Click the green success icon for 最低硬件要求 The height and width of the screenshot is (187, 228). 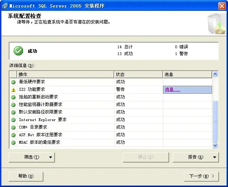pos(13,82)
